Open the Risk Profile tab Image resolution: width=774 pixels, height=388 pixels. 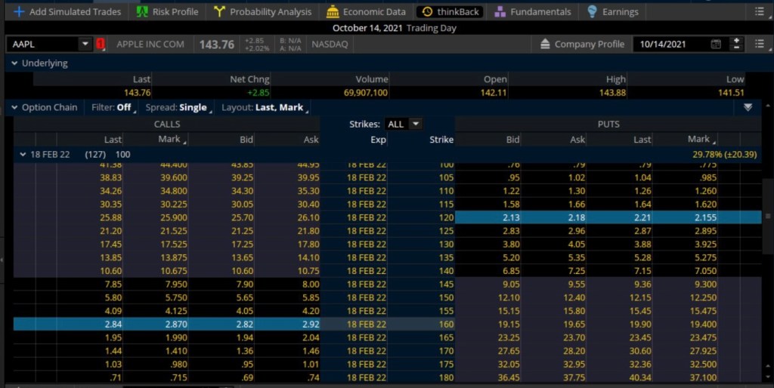tap(167, 12)
